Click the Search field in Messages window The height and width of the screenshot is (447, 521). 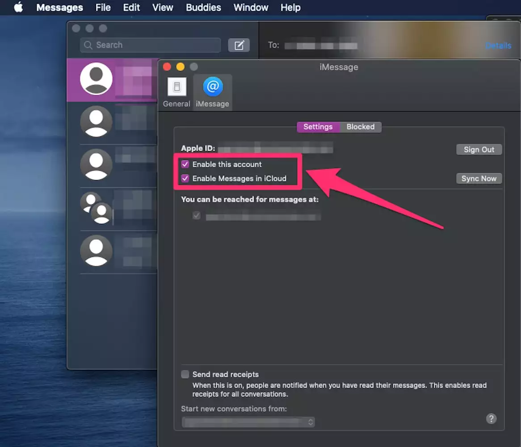coord(150,45)
